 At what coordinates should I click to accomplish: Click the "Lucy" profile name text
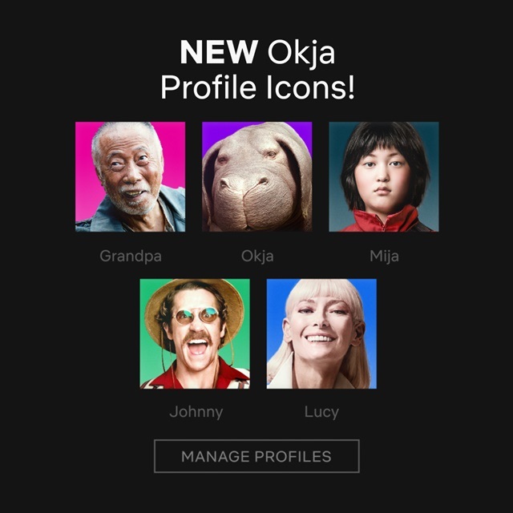(321, 411)
